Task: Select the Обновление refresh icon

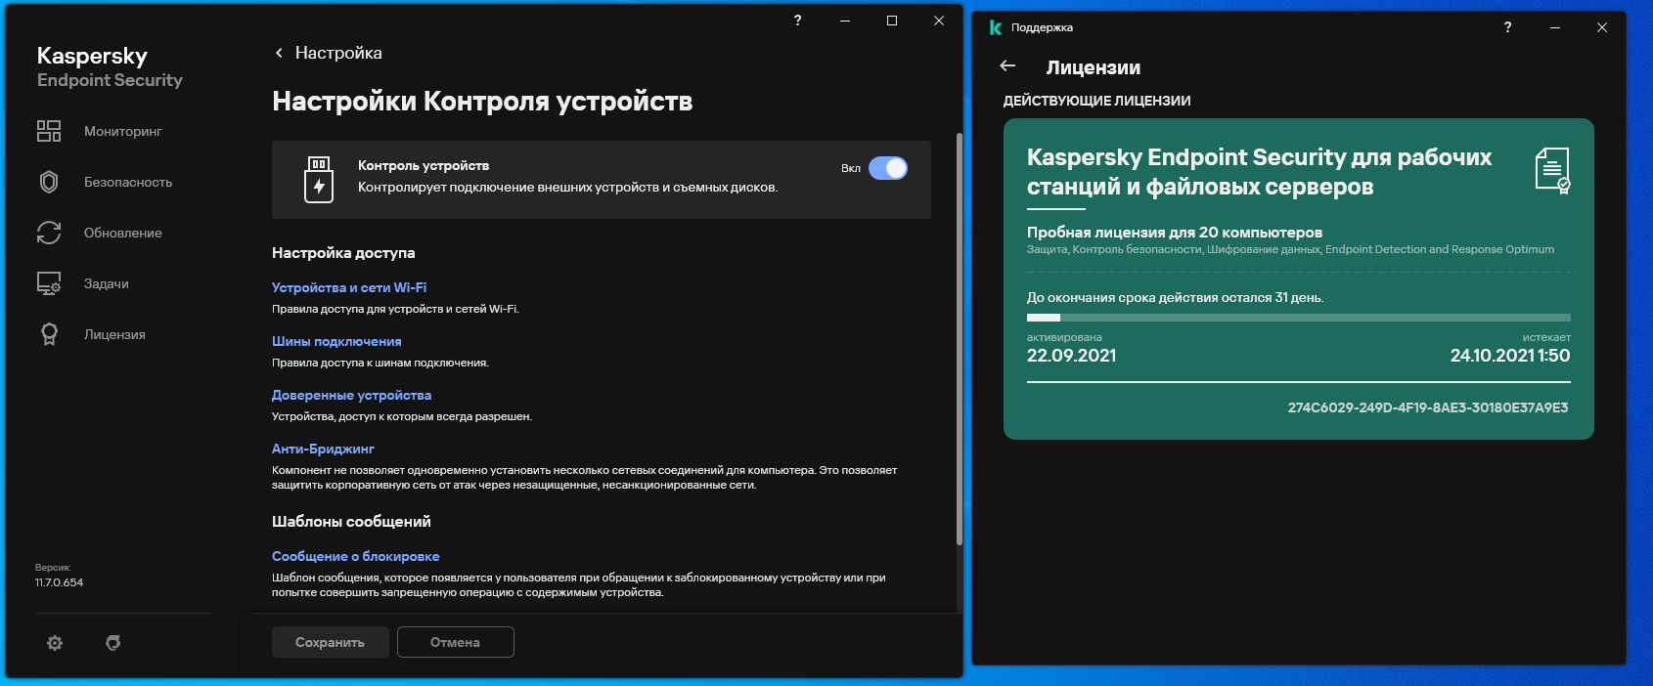Action: tap(49, 233)
